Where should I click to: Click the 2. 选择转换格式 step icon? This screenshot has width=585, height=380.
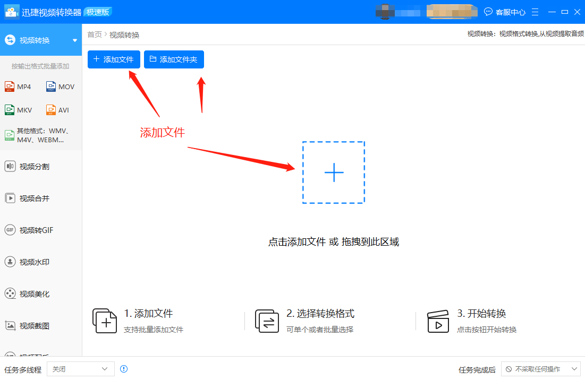tap(267, 321)
